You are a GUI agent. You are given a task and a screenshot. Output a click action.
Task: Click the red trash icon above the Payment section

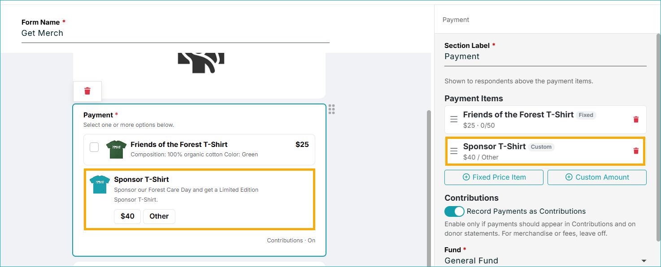pos(87,91)
